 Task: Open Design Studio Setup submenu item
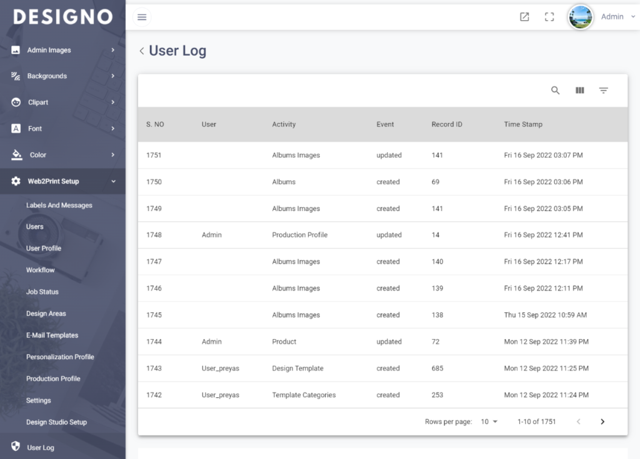click(56, 422)
